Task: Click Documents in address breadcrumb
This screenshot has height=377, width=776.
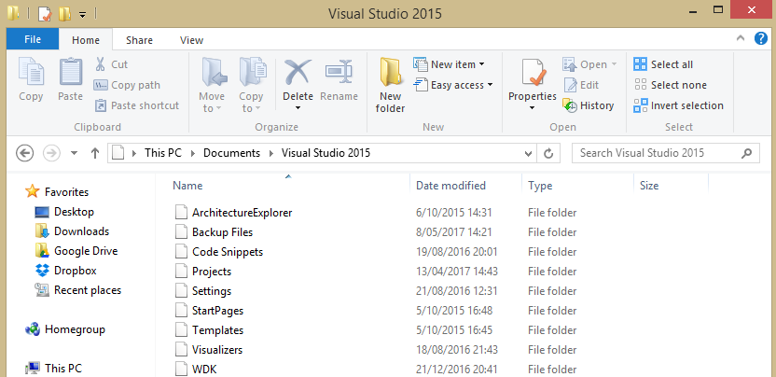Action: pyautogui.click(x=231, y=153)
